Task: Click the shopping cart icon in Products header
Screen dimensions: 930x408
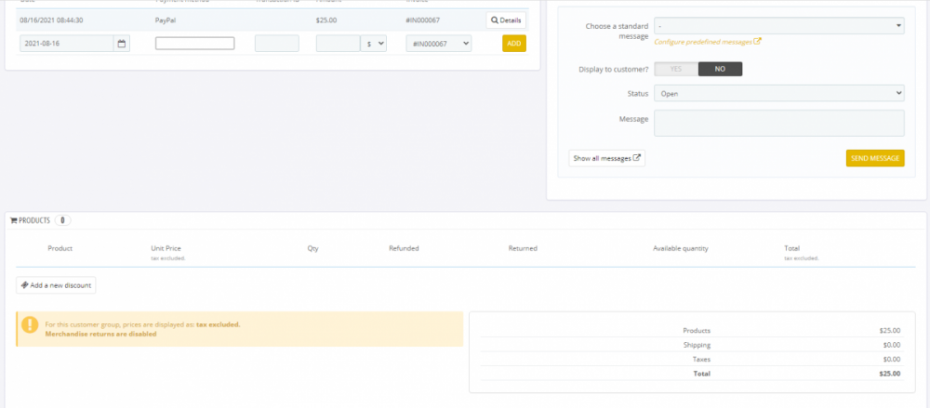Action: (x=13, y=221)
